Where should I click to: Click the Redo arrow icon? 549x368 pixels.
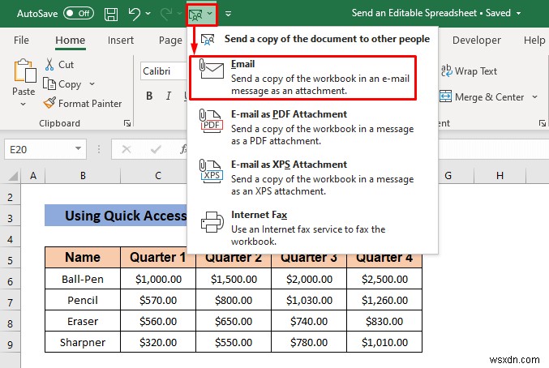click(x=166, y=14)
